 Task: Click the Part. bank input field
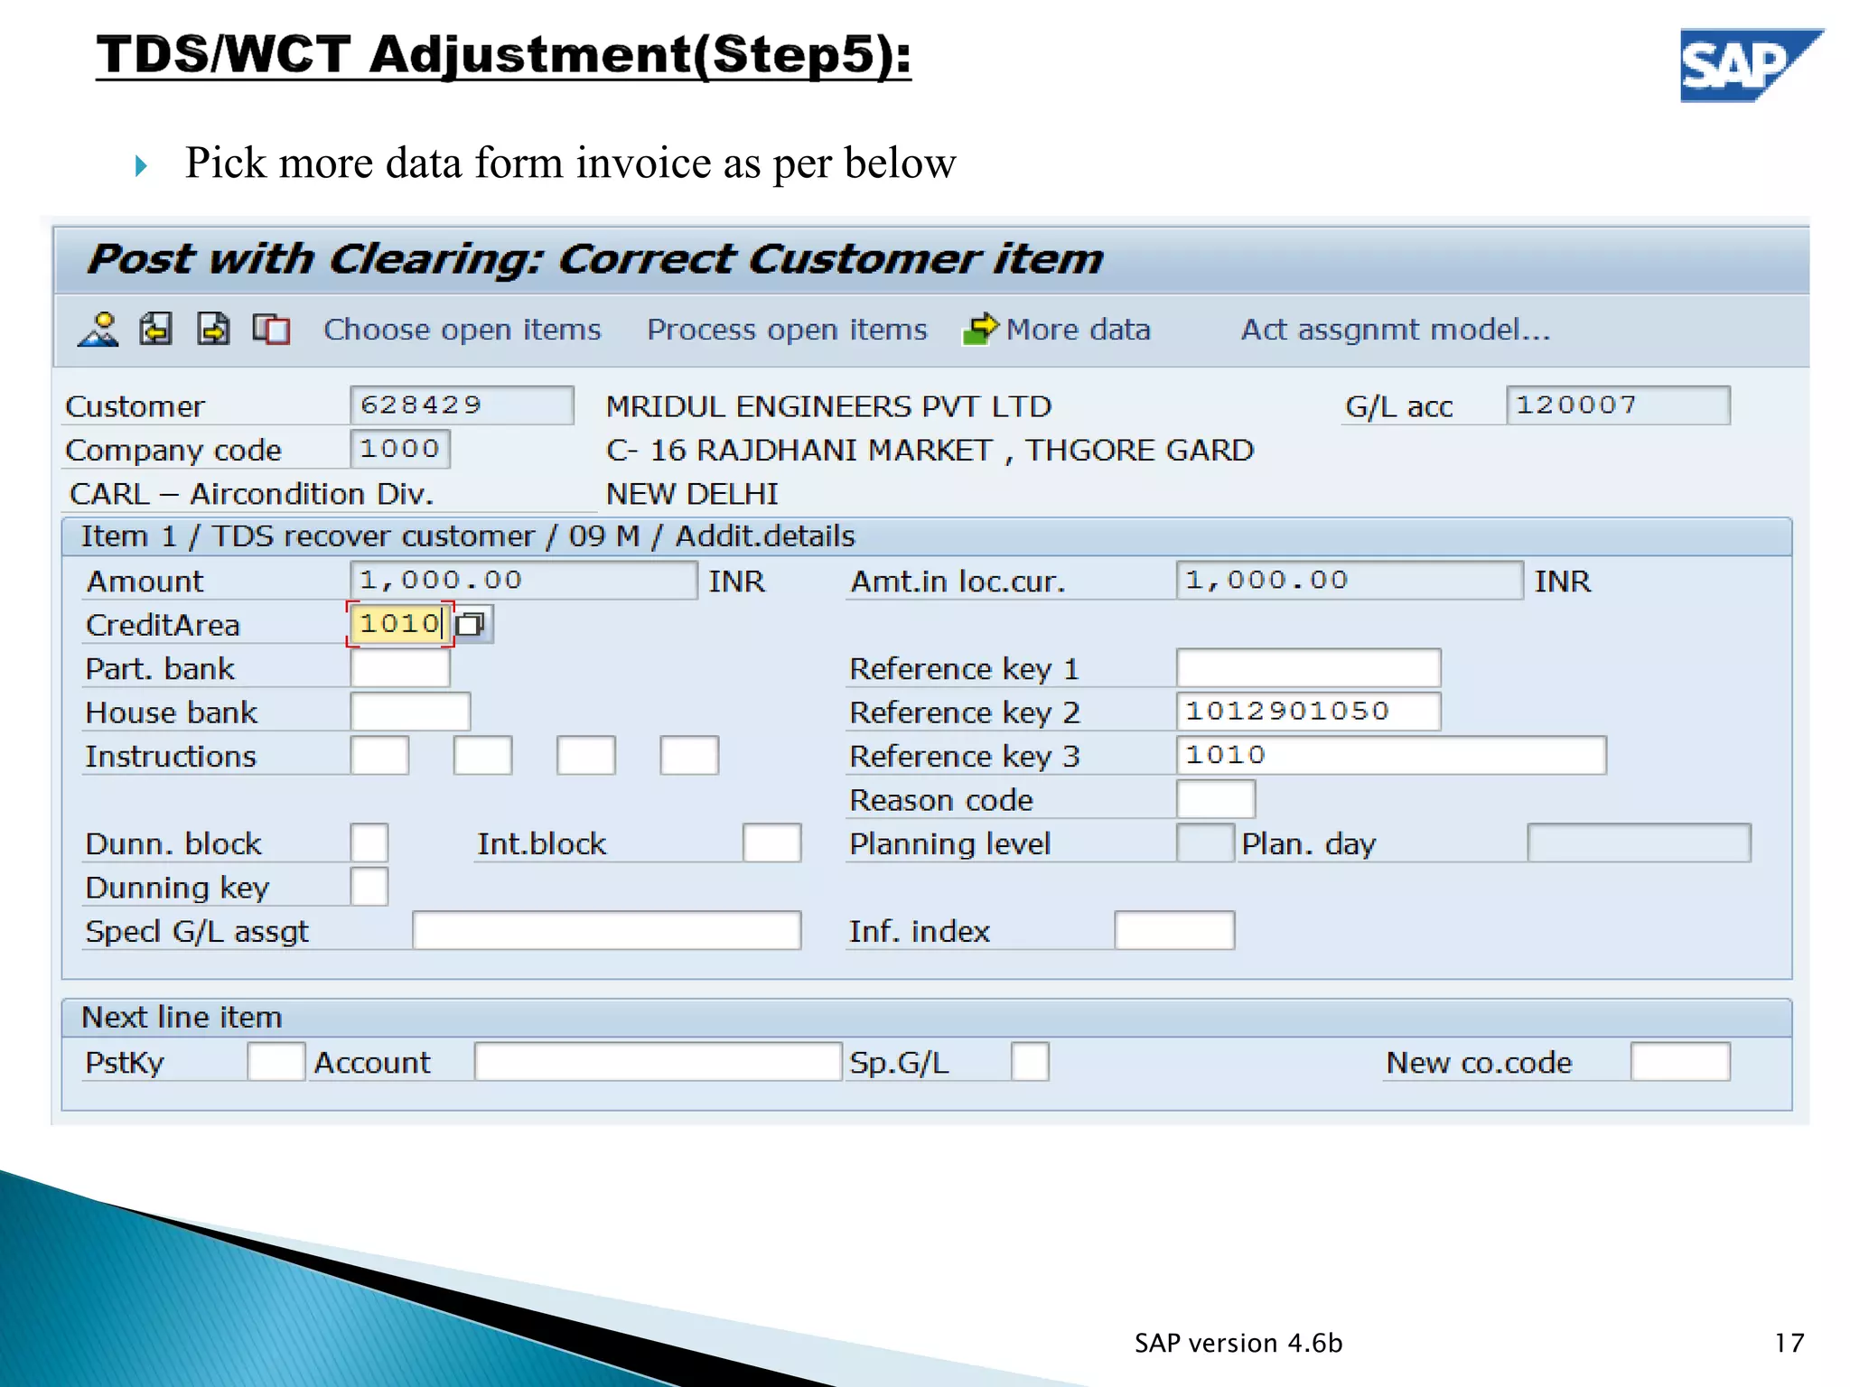point(400,668)
